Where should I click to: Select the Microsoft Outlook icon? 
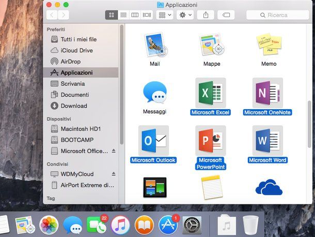coord(154,140)
